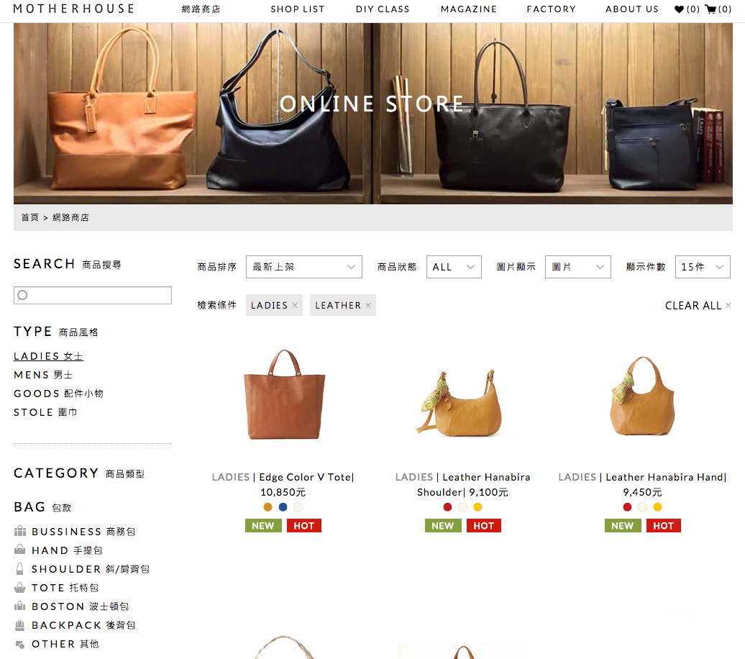The image size is (745, 659).
Task: Click the BOSTON 波士頓包 category icon
Action: (x=20, y=606)
